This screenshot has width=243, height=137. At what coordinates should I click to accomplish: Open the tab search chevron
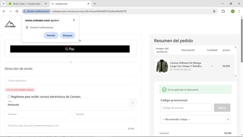point(3,4)
